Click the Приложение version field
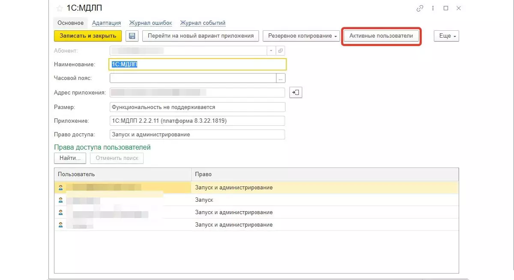Screen dimensions: 514x280 (197, 121)
